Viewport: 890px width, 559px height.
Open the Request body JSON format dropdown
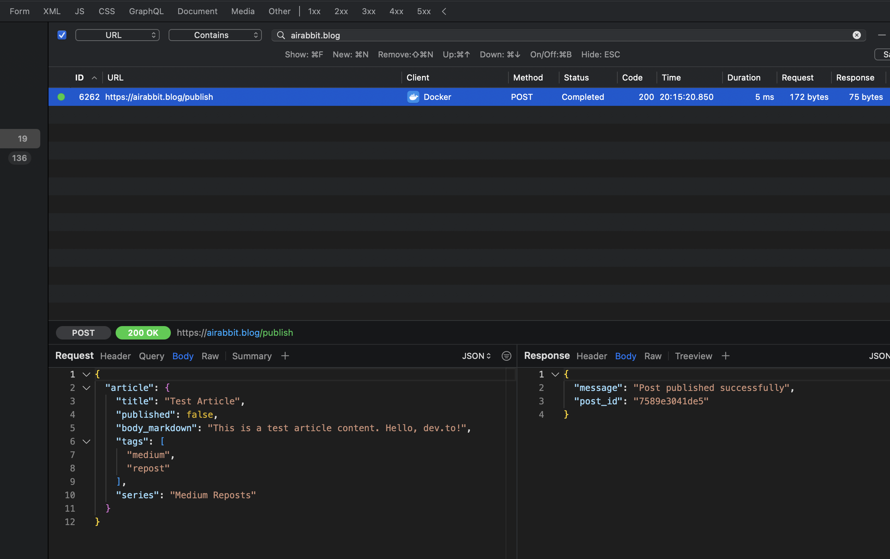pos(476,356)
